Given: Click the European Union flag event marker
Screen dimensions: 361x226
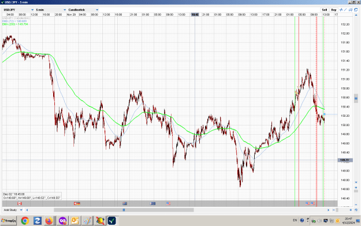Looking at the screenshot, I should click(x=152, y=203).
